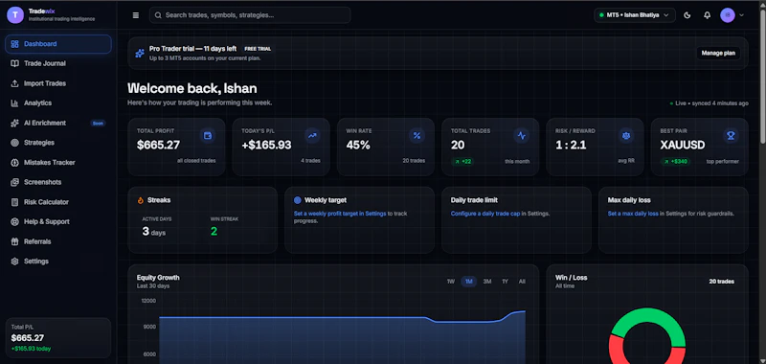The width and height of the screenshot is (766, 364).
Task: Open Risk Calculator label
Action: [46, 202]
